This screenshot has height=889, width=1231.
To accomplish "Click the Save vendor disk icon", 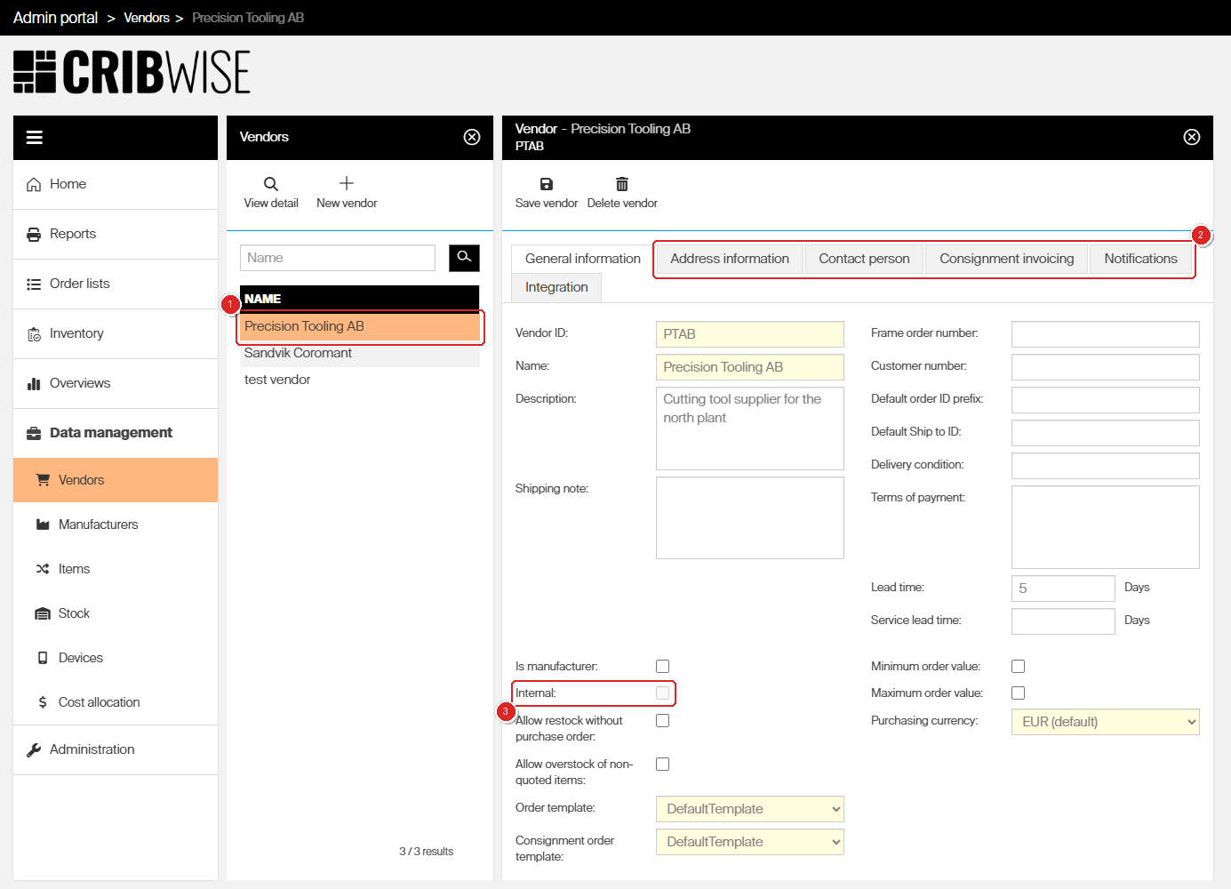I will click(547, 184).
